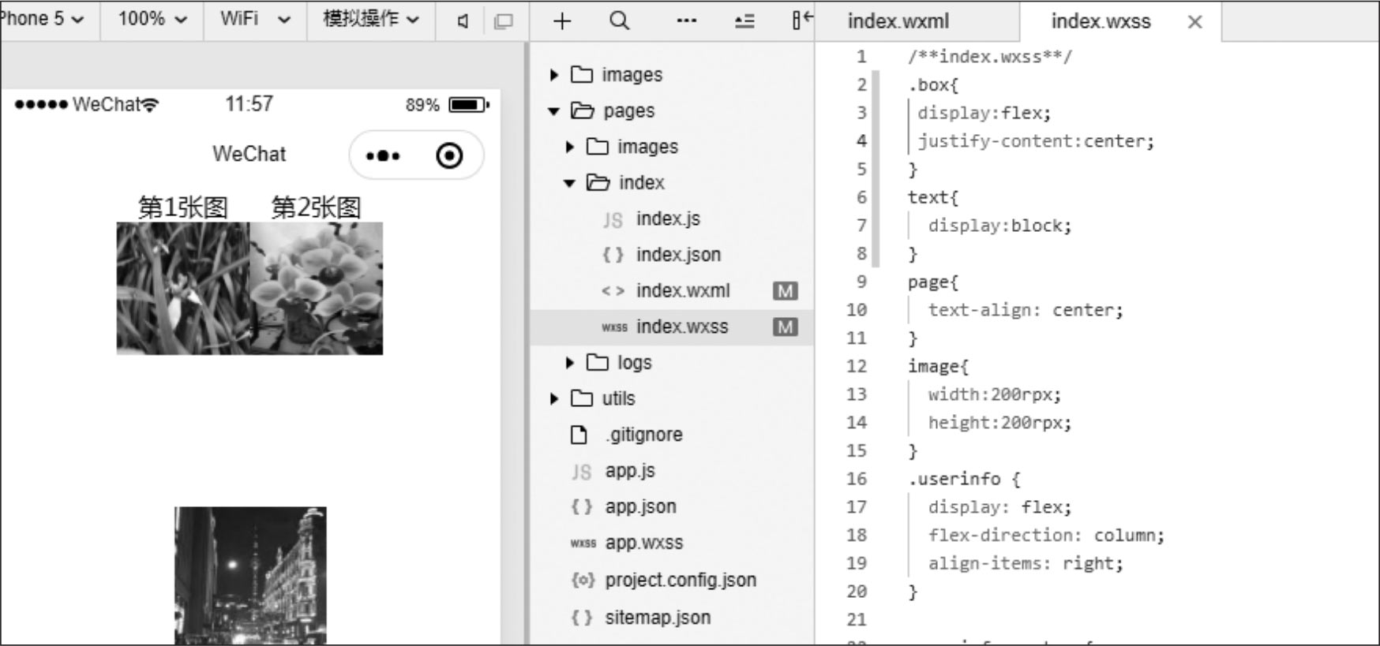
Task: Close the index.wxss tab
Action: point(1195,22)
